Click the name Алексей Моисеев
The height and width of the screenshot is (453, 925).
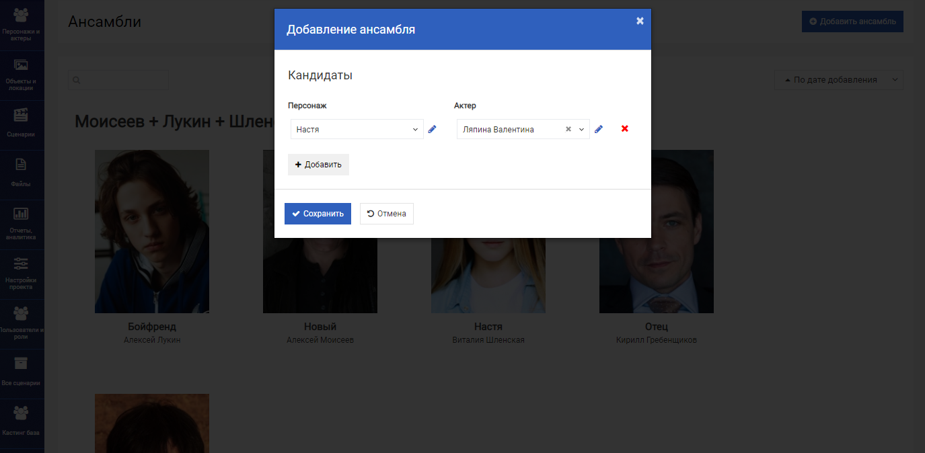click(320, 340)
